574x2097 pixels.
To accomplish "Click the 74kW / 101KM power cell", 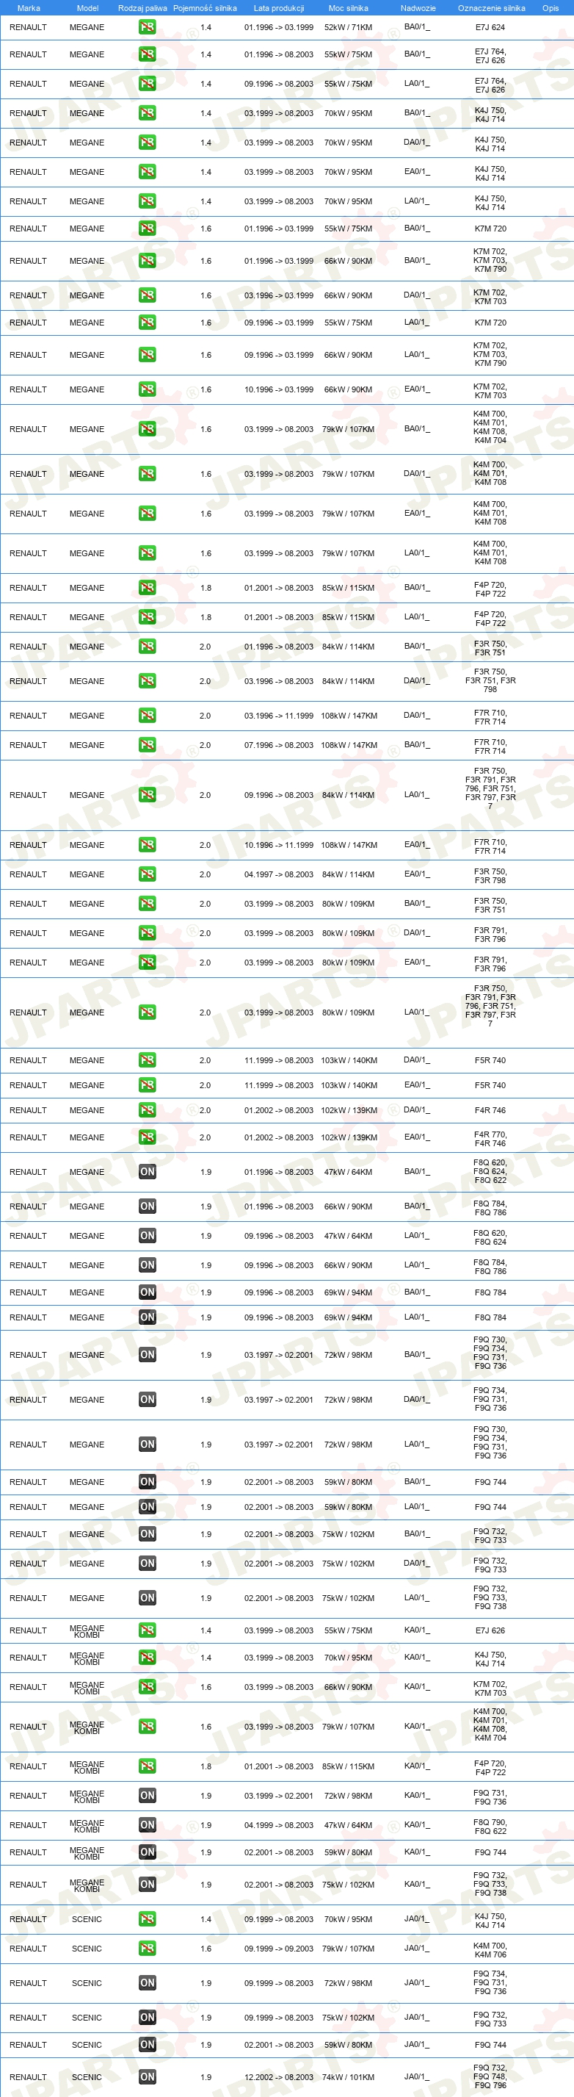I will 348,2077.
